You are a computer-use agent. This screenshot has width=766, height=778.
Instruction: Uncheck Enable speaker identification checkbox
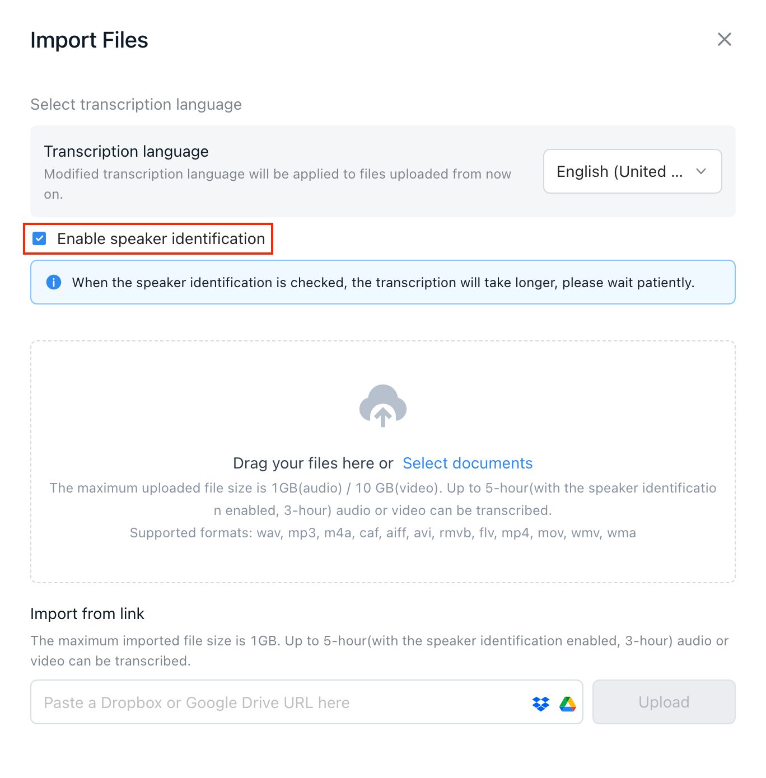(x=39, y=239)
